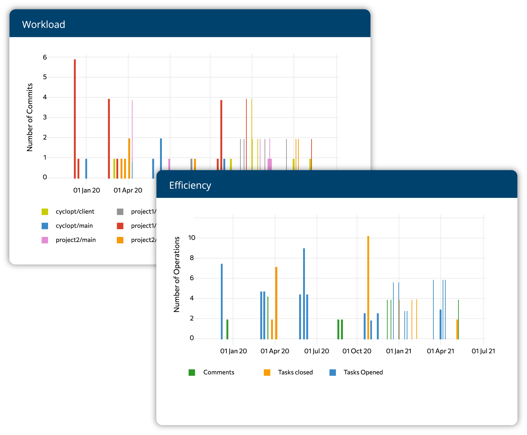Toggle the project2/main legend label

(76, 240)
